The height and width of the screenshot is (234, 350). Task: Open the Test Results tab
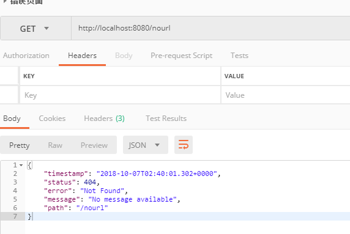click(166, 119)
